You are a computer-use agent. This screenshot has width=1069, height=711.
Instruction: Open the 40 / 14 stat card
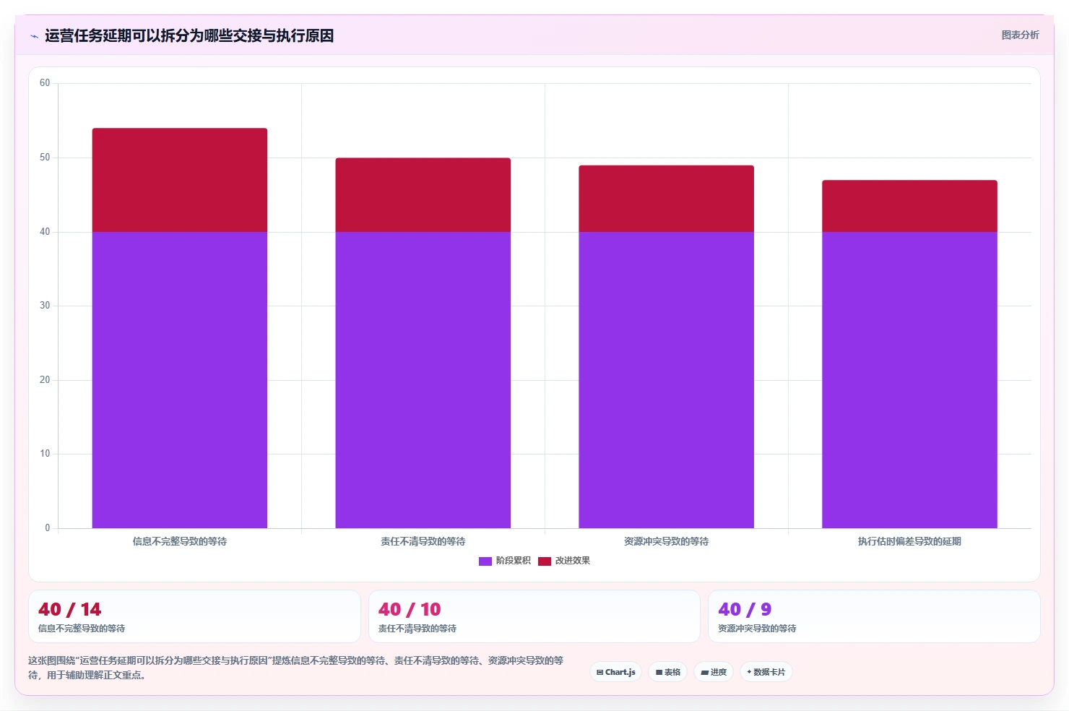tap(194, 616)
